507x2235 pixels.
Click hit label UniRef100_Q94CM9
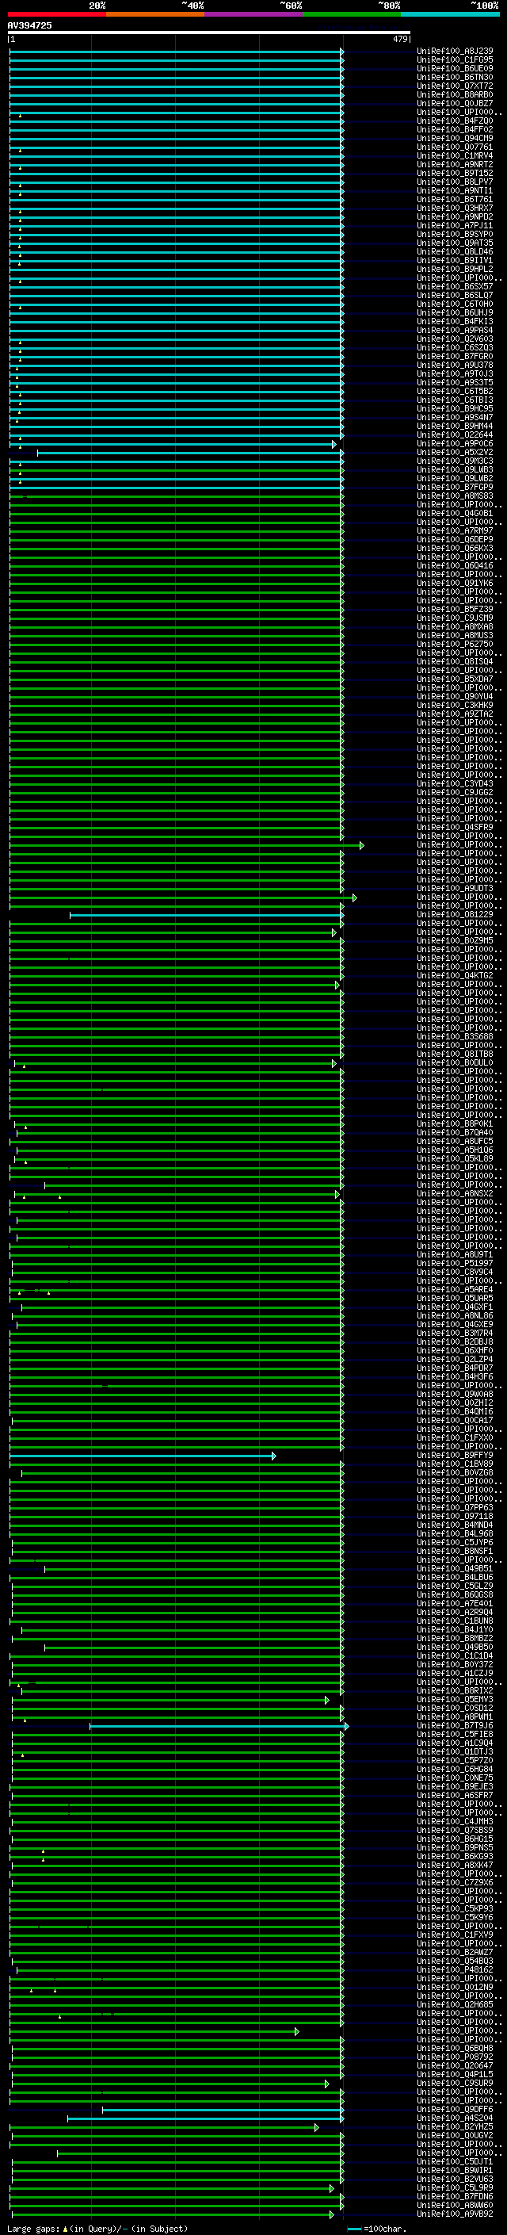(x=455, y=138)
